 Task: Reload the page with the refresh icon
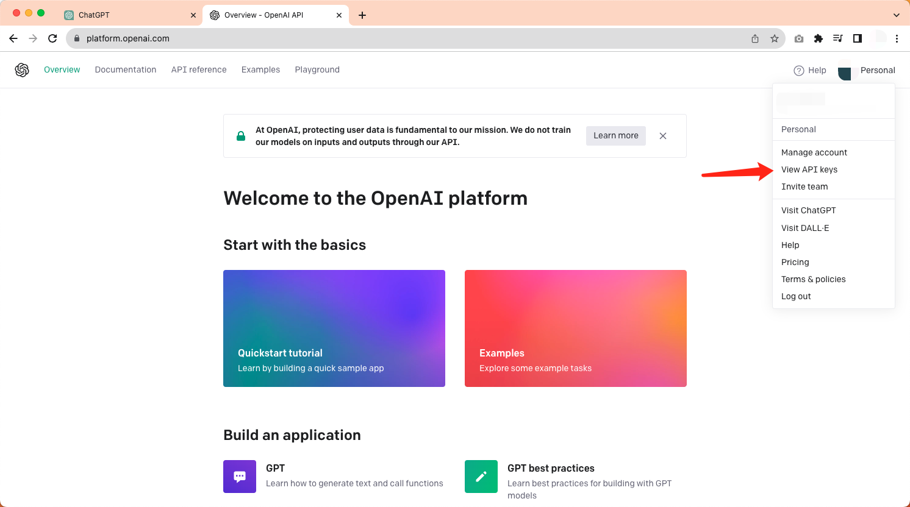(x=52, y=38)
